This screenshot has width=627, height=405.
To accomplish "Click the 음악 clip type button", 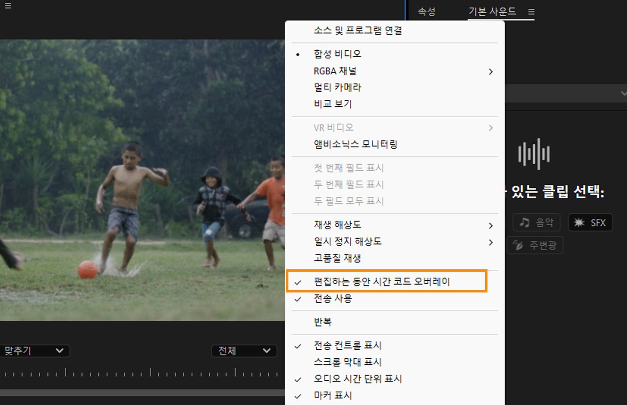I will pos(536,222).
